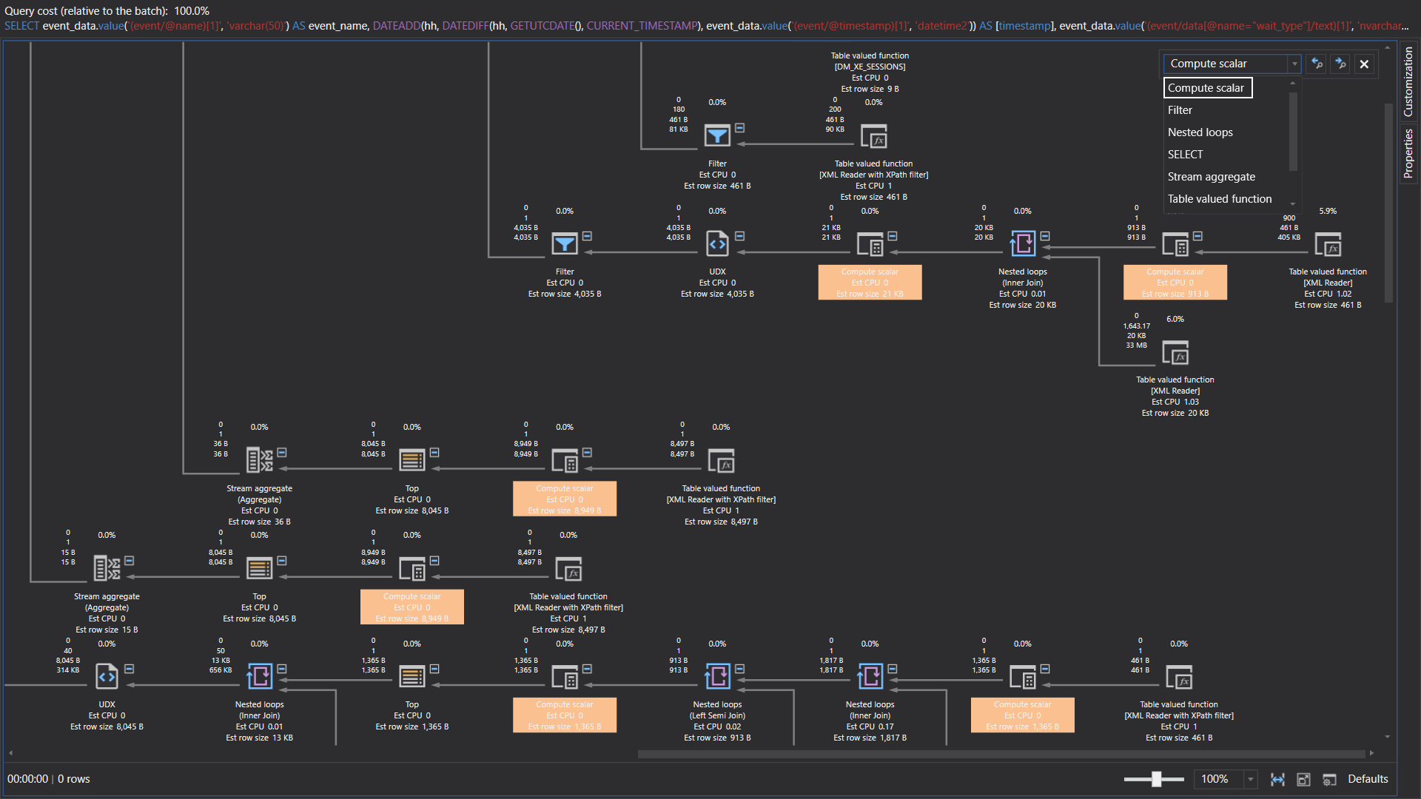Open the Properties side tab
This screenshot has width=1421, height=799.
pos(1408,153)
